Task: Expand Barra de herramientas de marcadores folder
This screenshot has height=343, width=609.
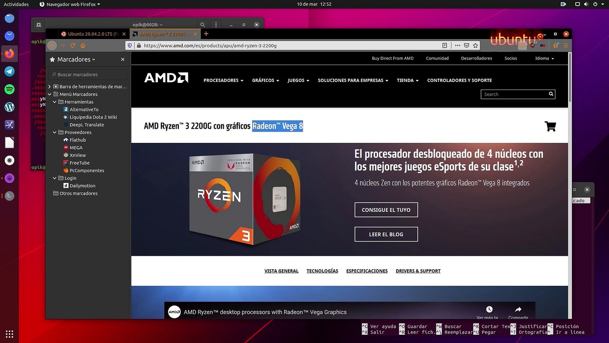Action: [x=49, y=87]
